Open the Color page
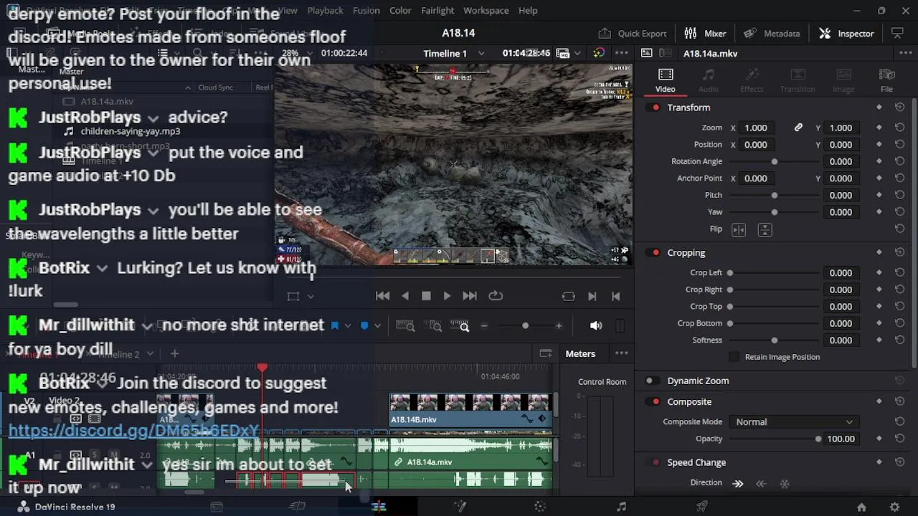 click(x=540, y=507)
